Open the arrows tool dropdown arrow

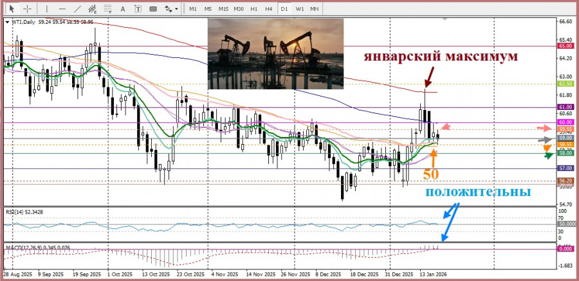[176, 9]
